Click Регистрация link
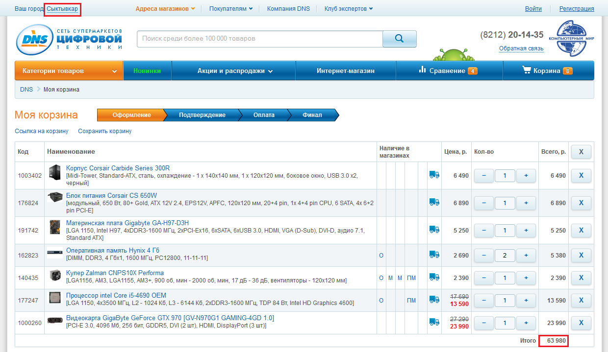 [577, 8]
